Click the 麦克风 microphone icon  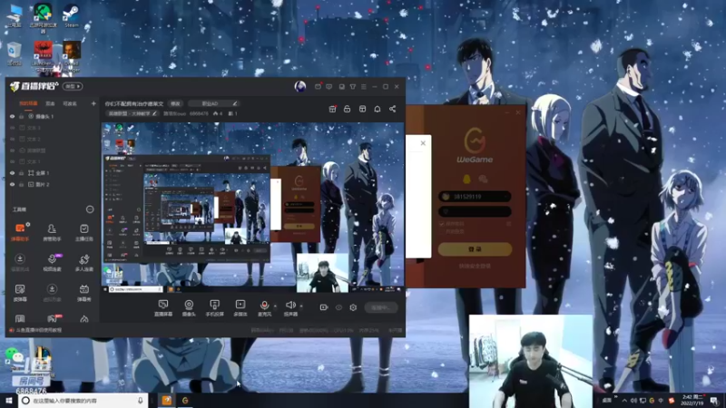click(264, 307)
